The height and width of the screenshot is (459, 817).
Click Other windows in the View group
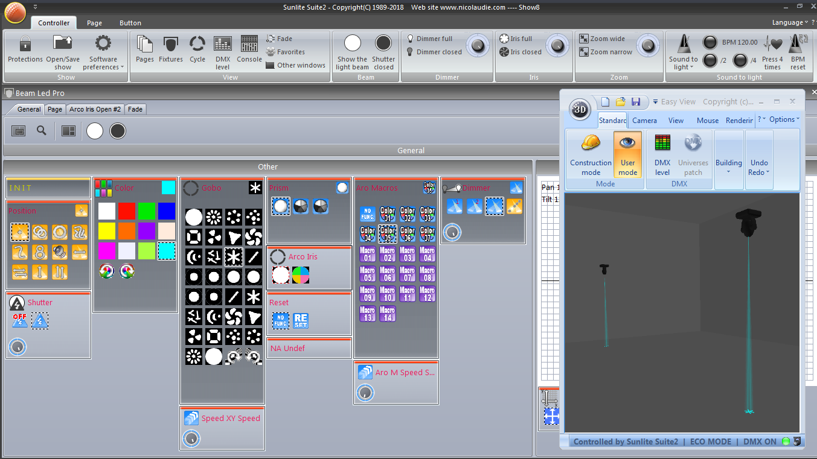tap(296, 65)
